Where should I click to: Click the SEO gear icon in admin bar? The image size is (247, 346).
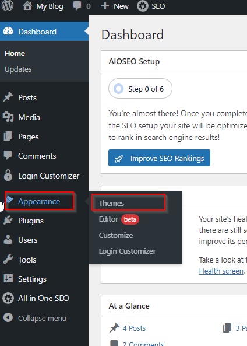(x=143, y=6)
